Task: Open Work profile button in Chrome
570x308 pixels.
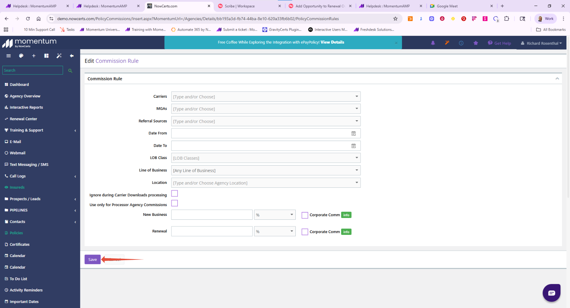Action: [546, 19]
